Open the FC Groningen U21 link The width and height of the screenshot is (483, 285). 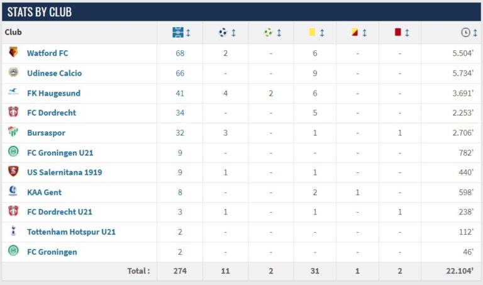click(60, 152)
